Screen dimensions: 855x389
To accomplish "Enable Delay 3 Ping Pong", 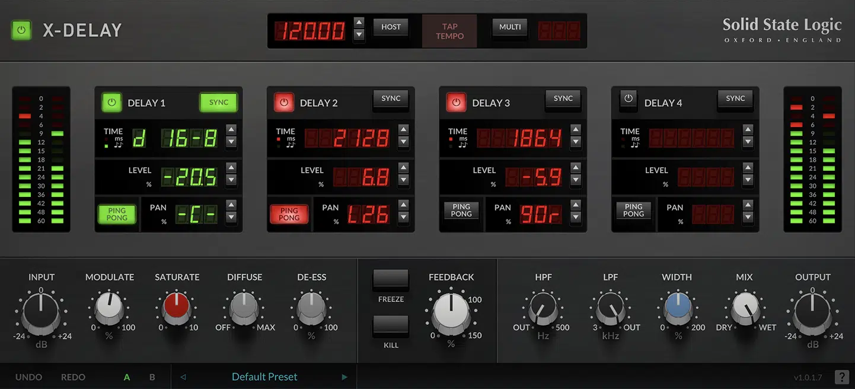I will (x=461, y=211).
